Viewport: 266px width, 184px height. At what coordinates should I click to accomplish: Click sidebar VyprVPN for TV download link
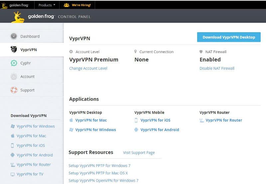coord(30,174)
